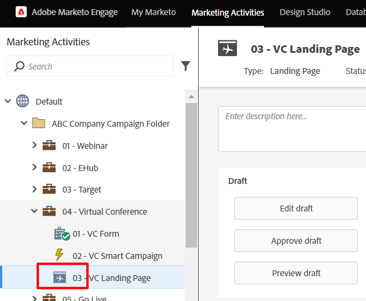
Task: Click the 03 - VC Landing Page heading
Action: (305, 49)
